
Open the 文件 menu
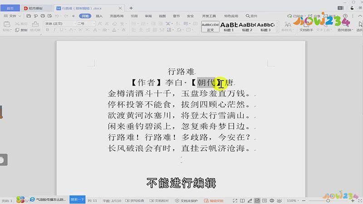[x=12, y=16]
